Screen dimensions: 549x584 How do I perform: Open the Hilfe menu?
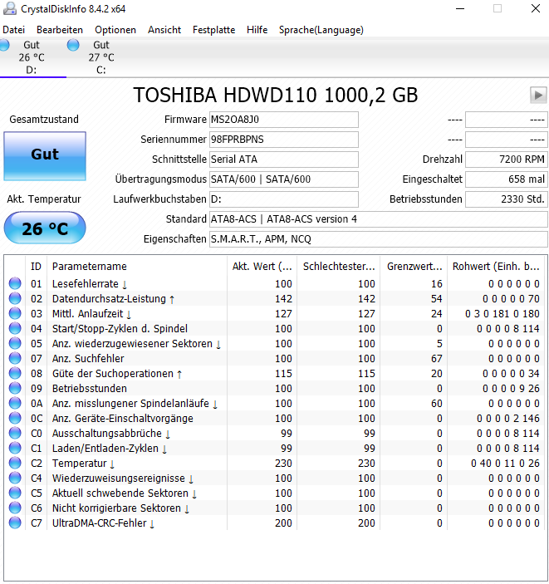point(257,30)
